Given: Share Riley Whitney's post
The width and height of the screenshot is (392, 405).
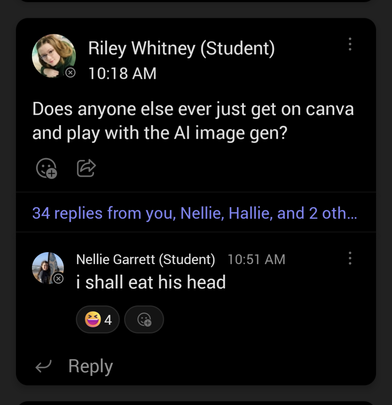Looking at the screenshot, I should point(86,168).
